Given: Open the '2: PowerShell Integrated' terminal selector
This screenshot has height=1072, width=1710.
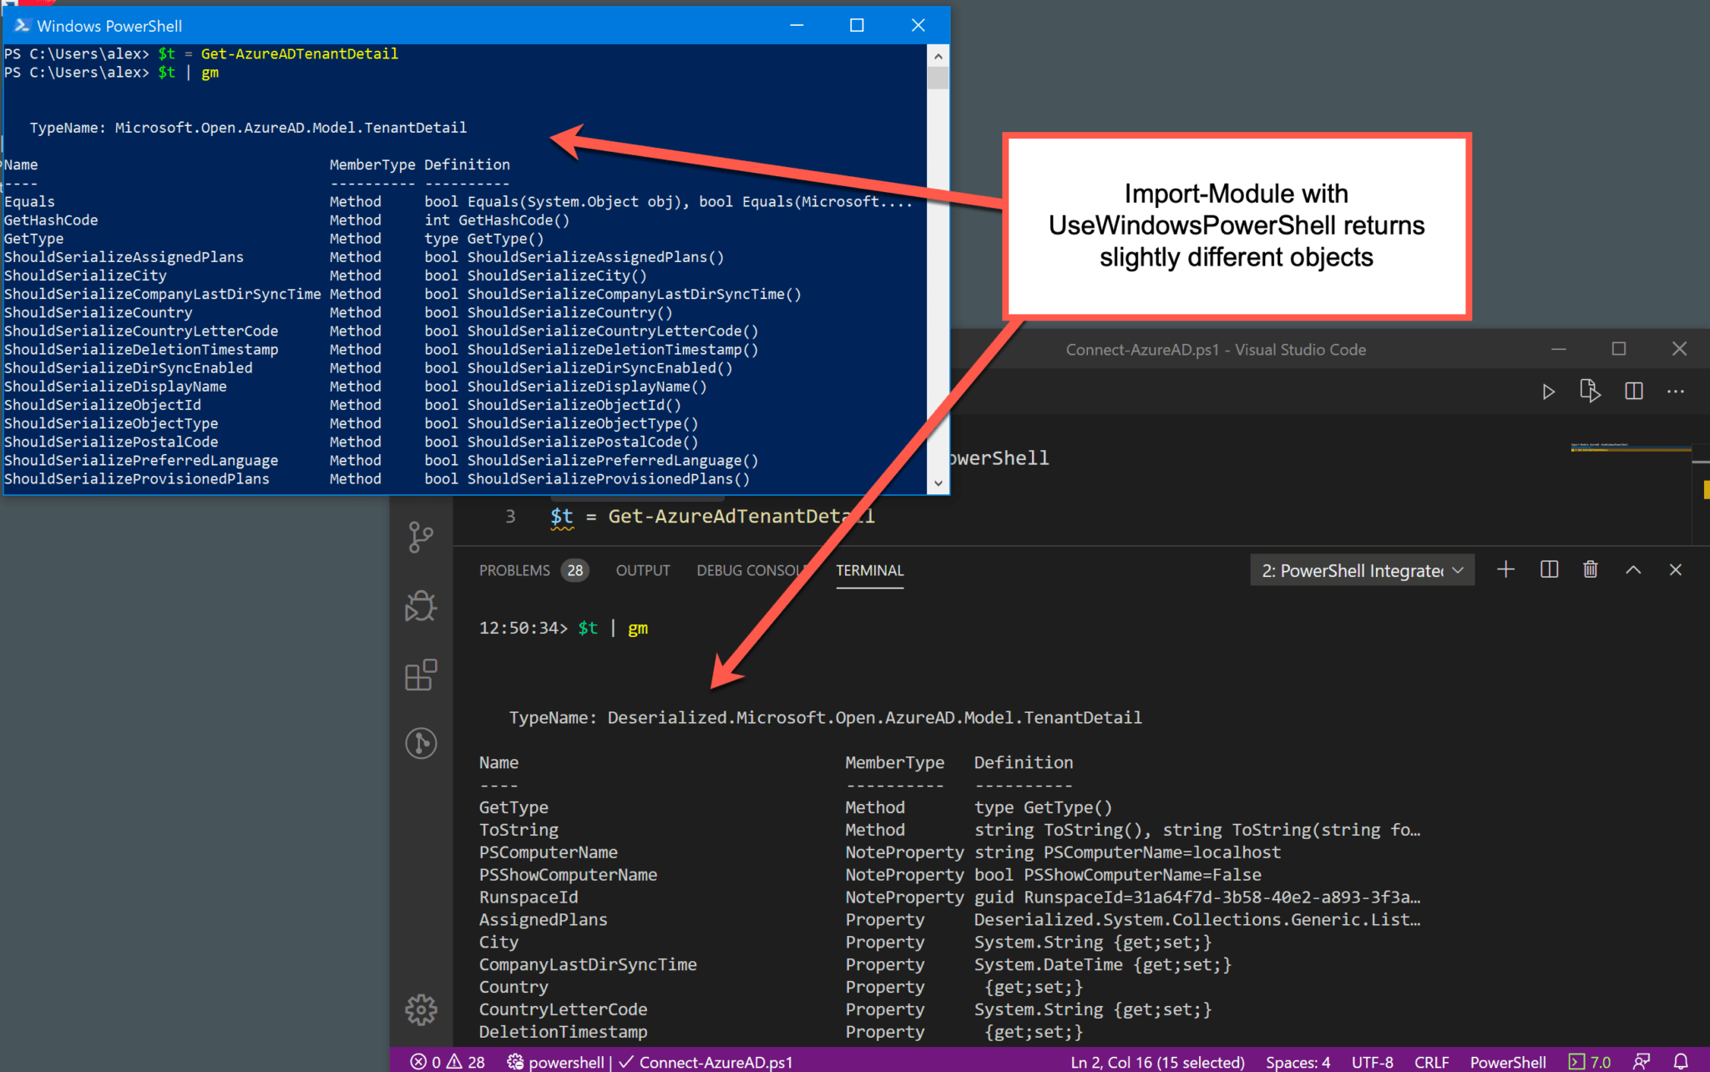Looking at the screenshot, I should tap(1361, 569).
